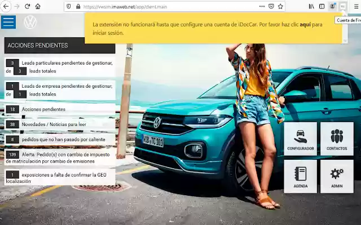Open the browser home page
The height and width of the screenshot is (225, 361).
(38, 6)
